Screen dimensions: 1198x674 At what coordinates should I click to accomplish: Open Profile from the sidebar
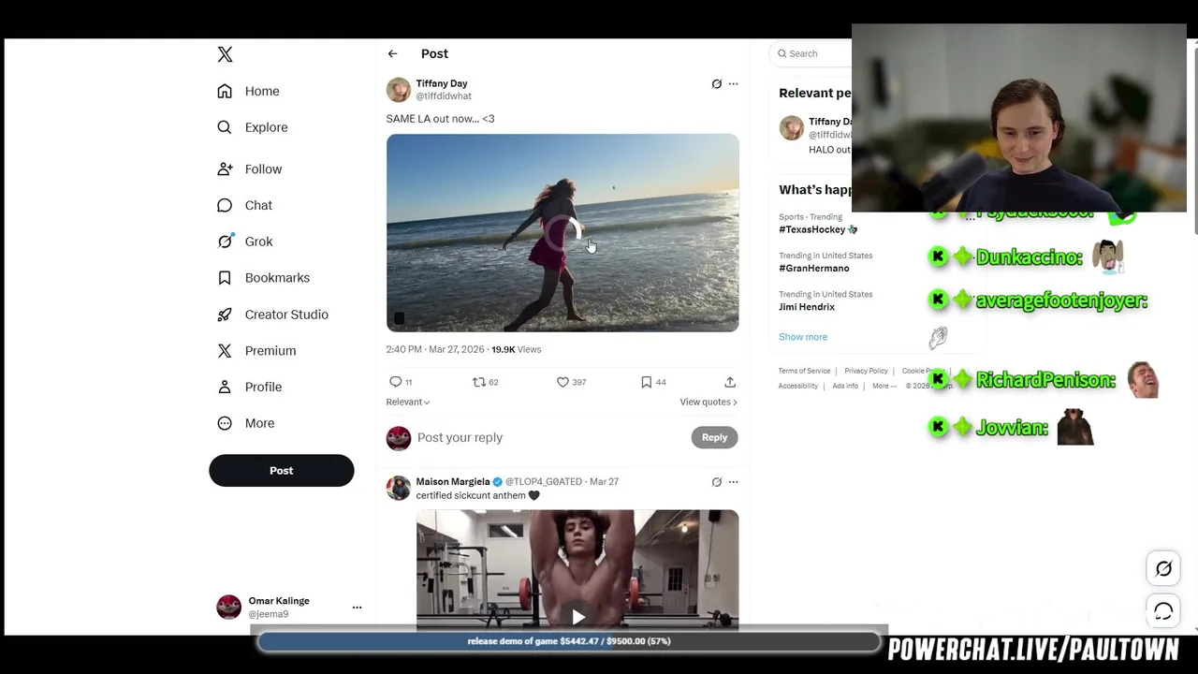pyautogui.click(x=249, y=387)
